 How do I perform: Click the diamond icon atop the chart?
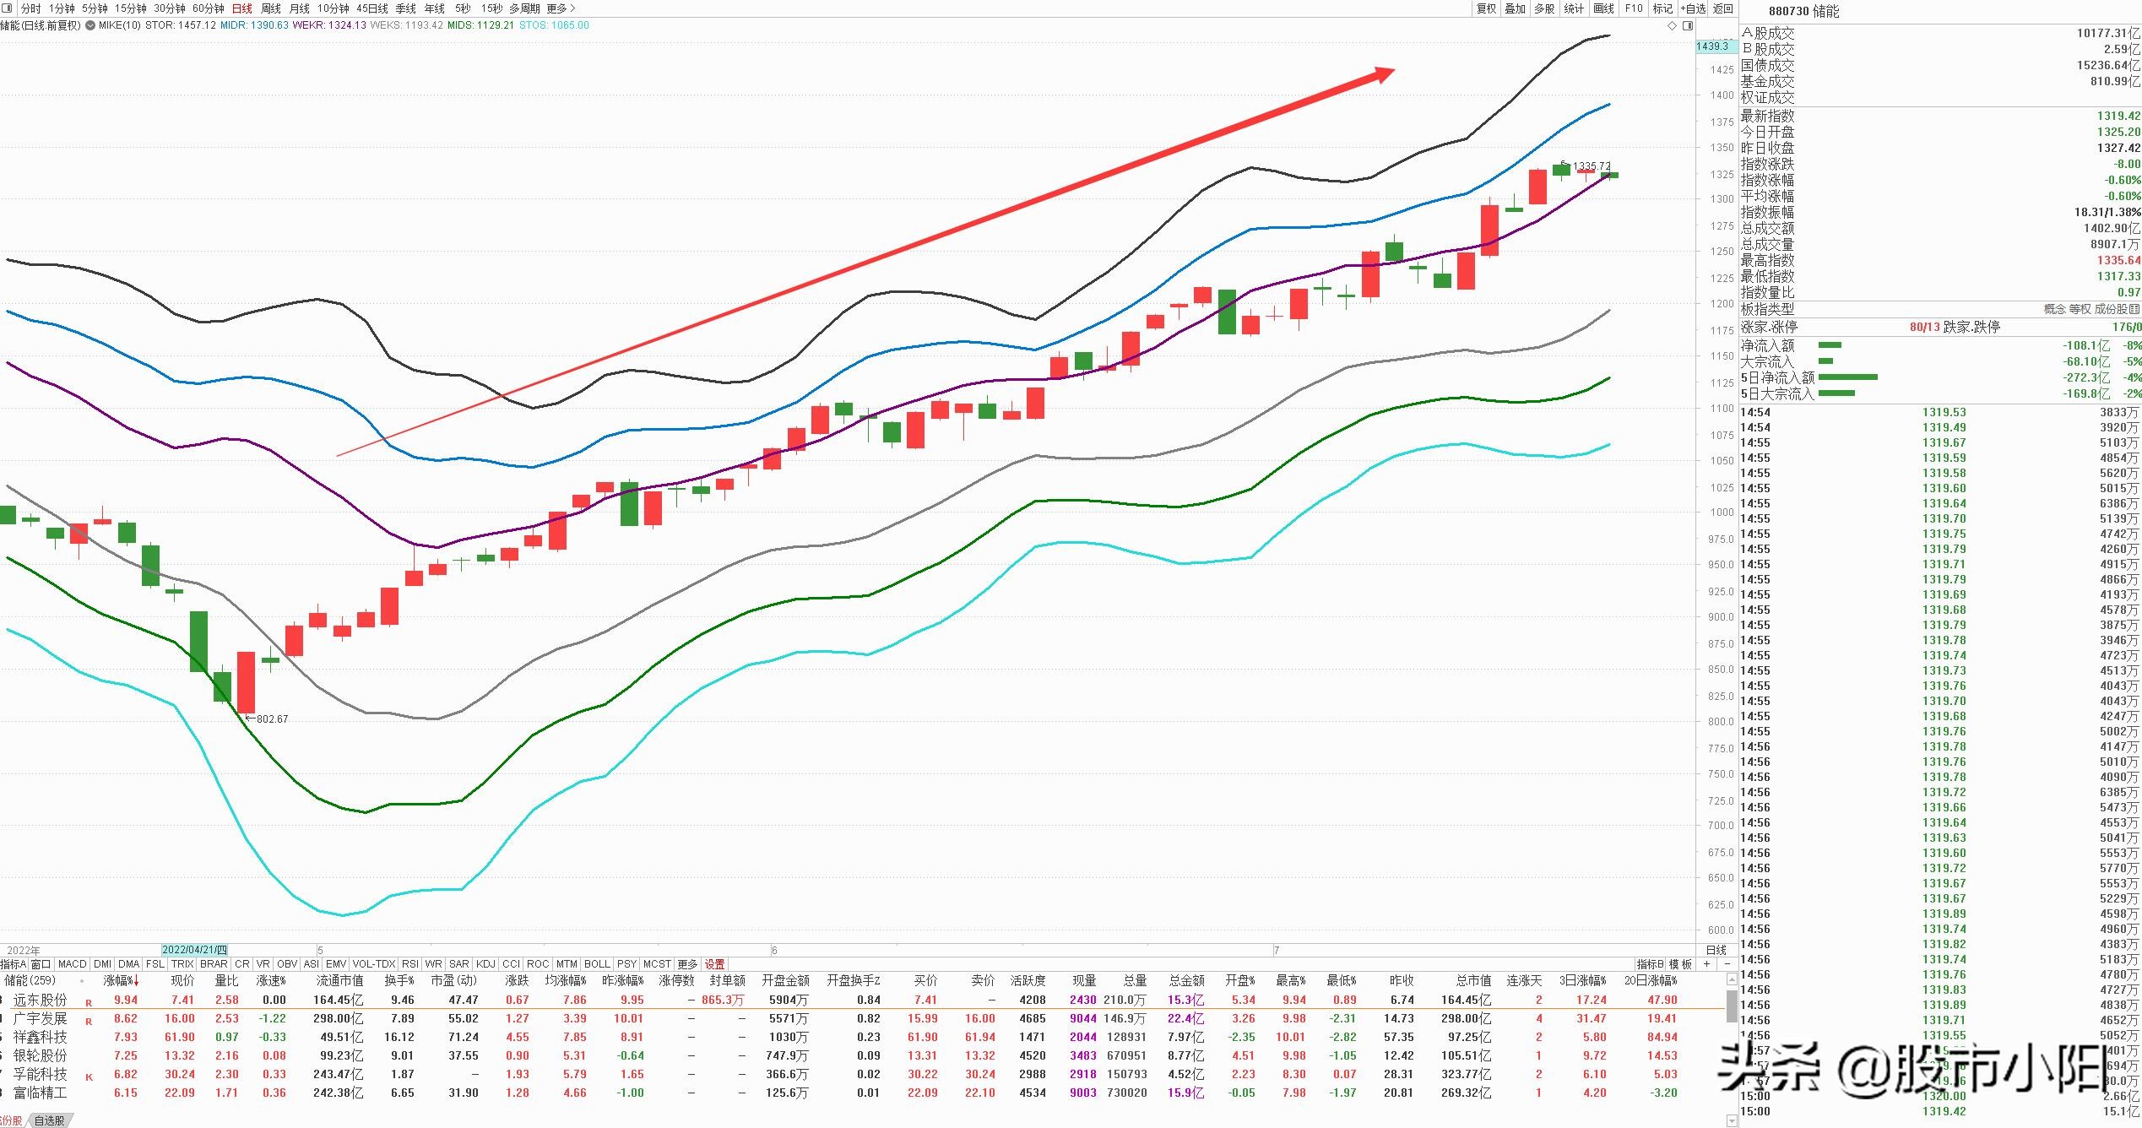[1672, 25]
